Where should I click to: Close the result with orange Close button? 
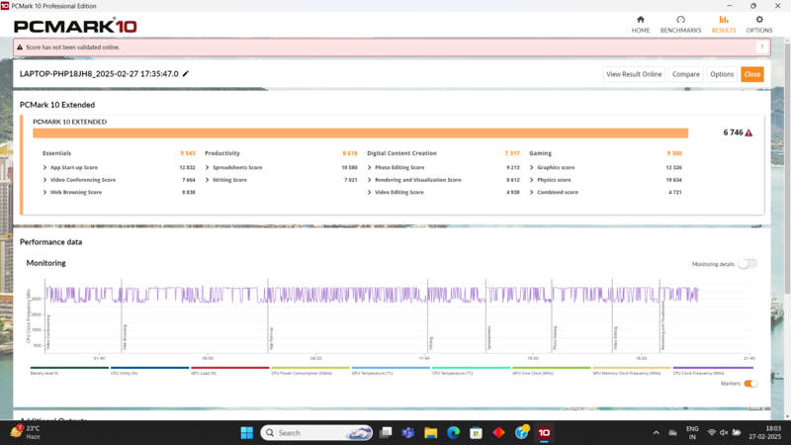click(x=751, y=74)
